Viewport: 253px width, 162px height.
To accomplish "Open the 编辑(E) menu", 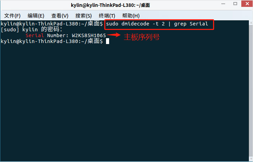I will (x=36, y=15).
